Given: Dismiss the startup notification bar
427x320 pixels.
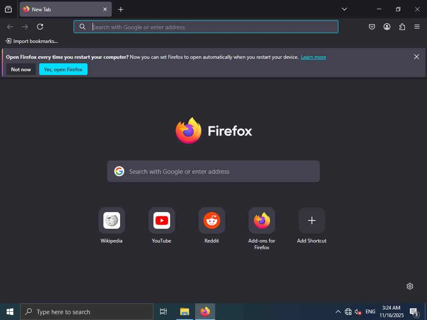Looking at the screenshot, I should click(x=417, y=57).
